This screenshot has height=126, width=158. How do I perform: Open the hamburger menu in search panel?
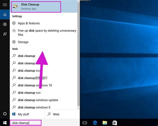(x=5, y=5)
